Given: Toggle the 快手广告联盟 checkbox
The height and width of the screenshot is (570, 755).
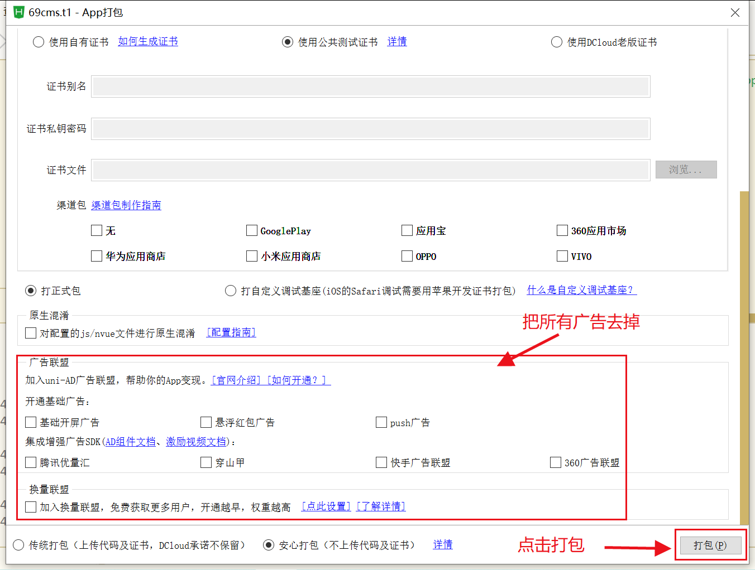Looking at the screenshot, I should click(381, 462).
